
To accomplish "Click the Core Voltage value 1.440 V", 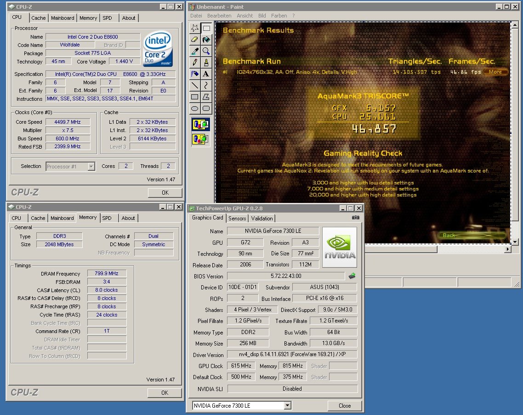I will tap(125, 62).
